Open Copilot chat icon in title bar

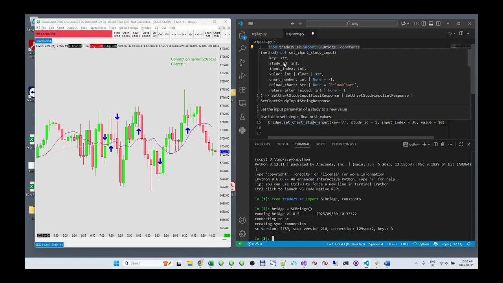(403, 24)
